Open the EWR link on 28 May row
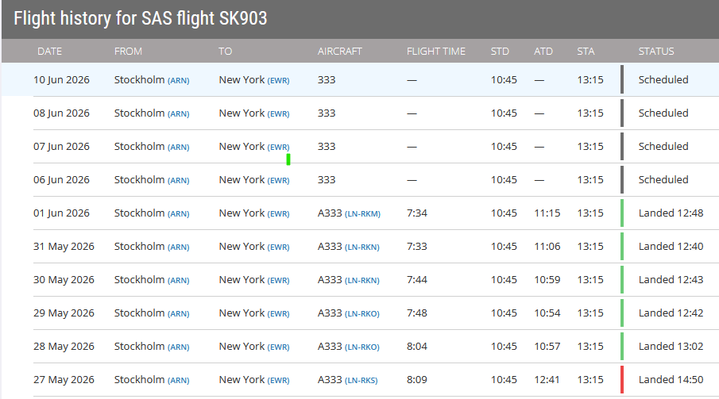The height and width of the screenshot is (399, 719). (278, 347)
